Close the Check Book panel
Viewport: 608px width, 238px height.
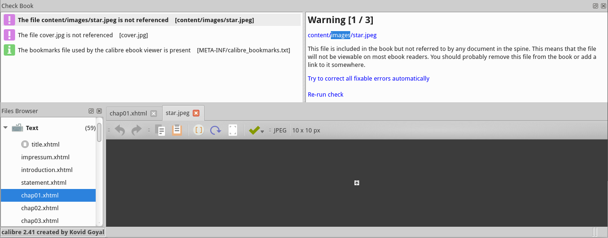[x=603, y=6]
